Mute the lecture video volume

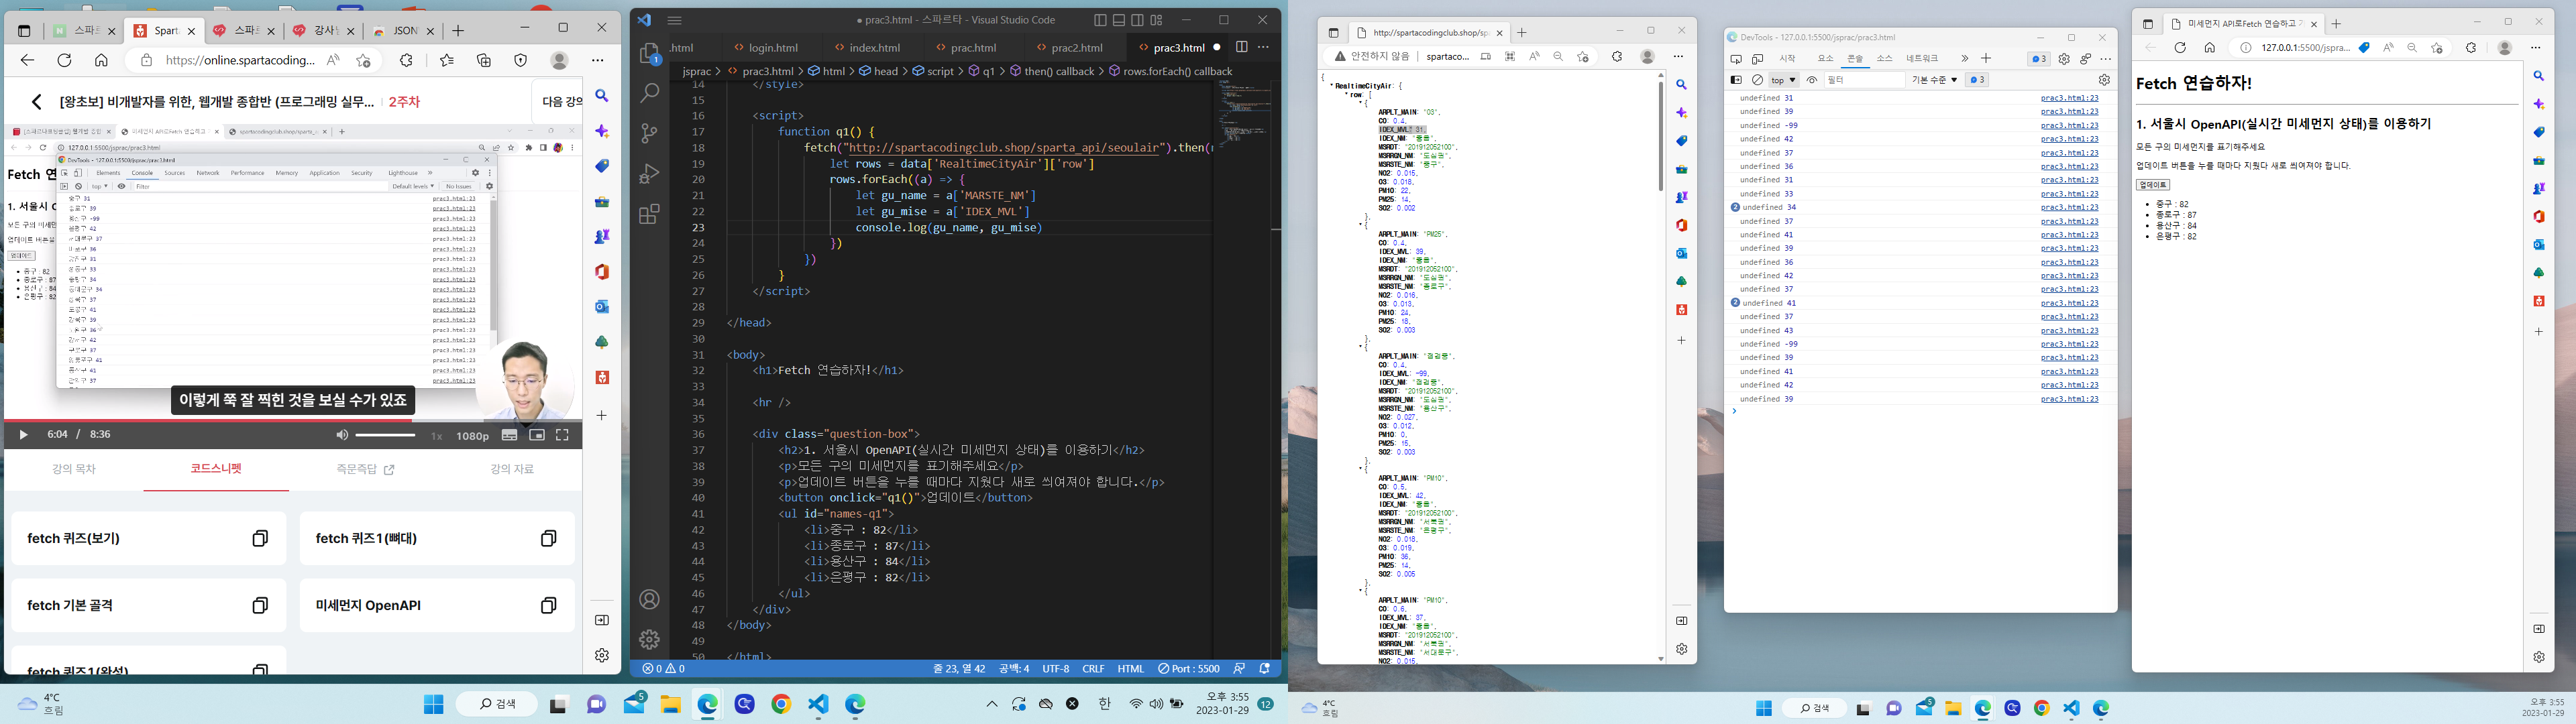click(x=342, y=435)
